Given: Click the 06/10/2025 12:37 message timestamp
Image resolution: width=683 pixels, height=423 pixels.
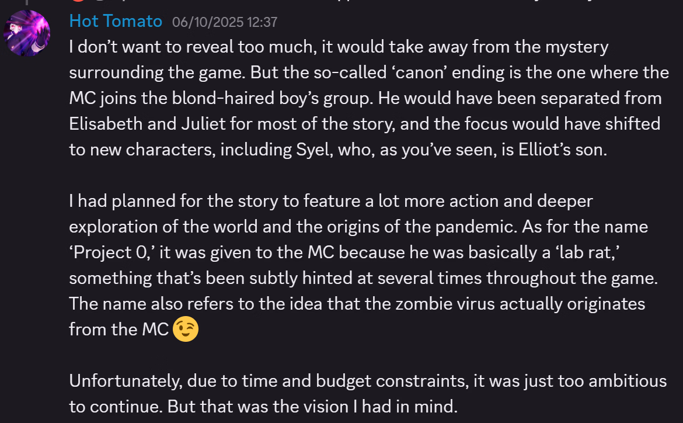Looking at the screenshot, I should 225,23.
